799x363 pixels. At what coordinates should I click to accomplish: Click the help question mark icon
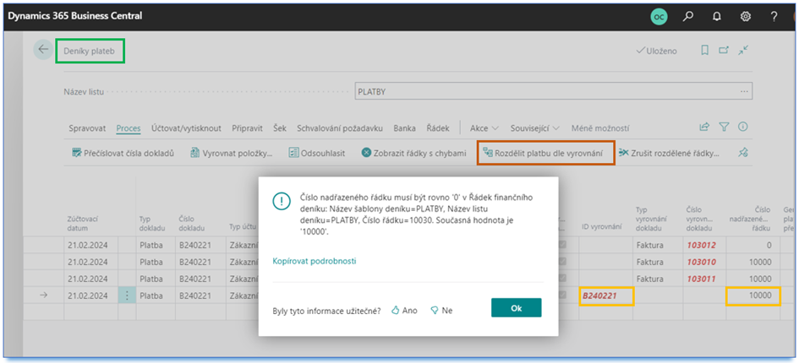[x=774, y=16]
